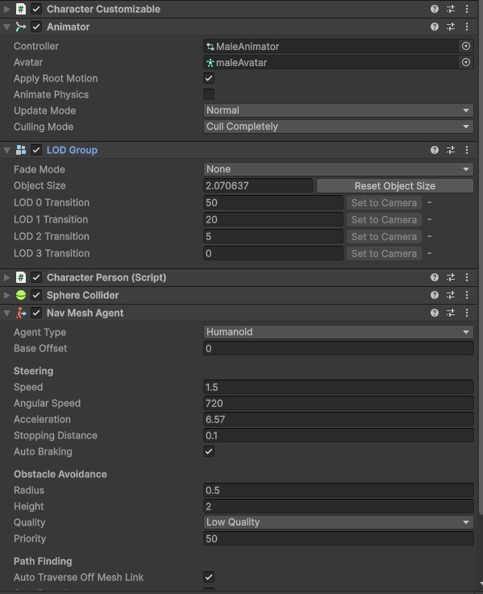Image resolution: width=483 pixels, height=594 pixels.
Task: Expand the Sphere Collider foldout
Action: point(6,295)
